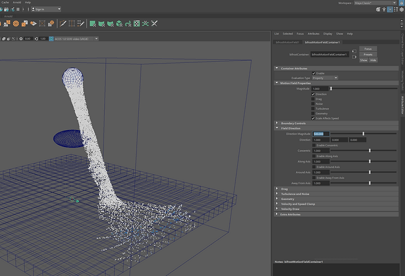Click the grey crossed-box shelf icon
This screenshot has height=276, width=405.
pos(42,24)
